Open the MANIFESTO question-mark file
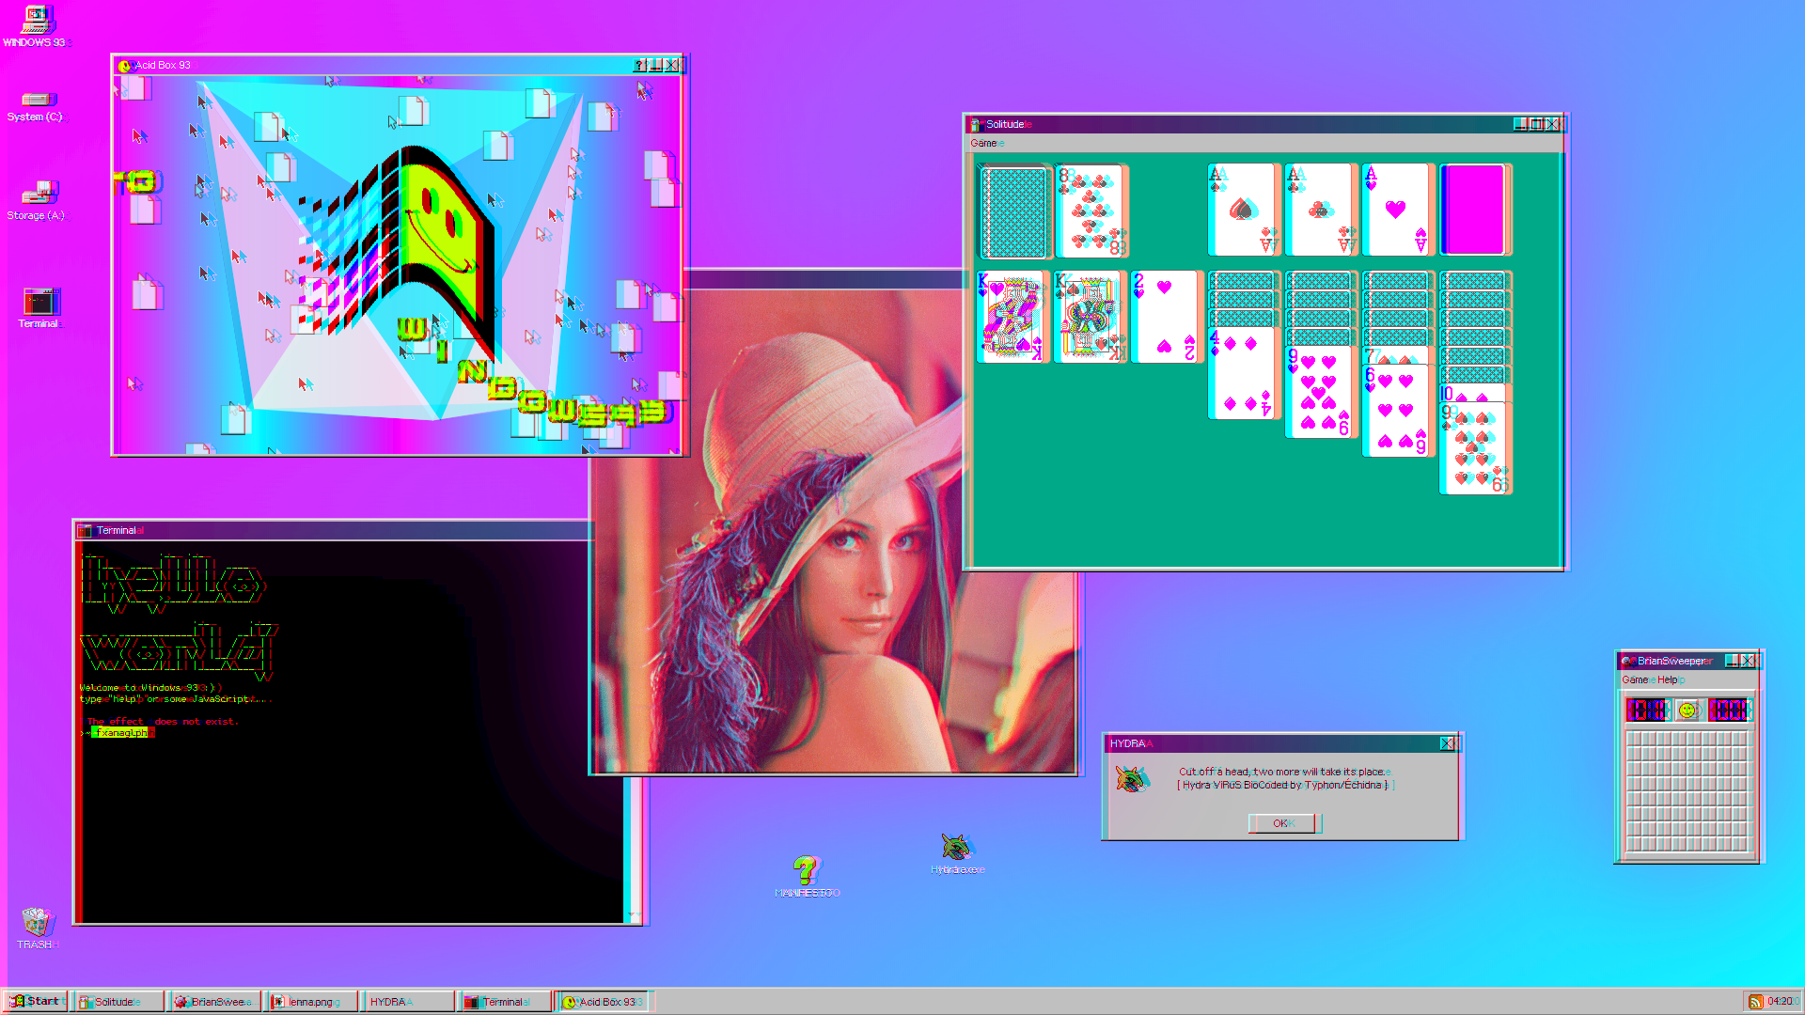The width and height of the screenshot is (1805, 1015). pos(806,869)
